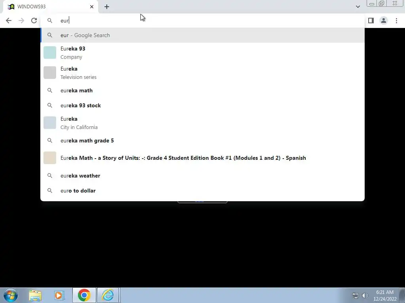Image resolution: width=405 pixels, height=303 pixels.
Task: Click the network tray icon
Action: pyautogui.click(x=356, y=296)
